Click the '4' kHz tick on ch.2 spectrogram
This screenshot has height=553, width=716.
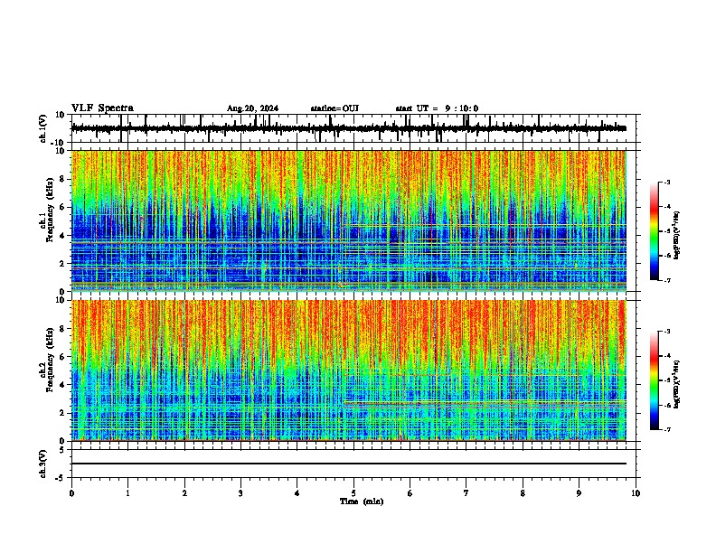tap(62, 385)
